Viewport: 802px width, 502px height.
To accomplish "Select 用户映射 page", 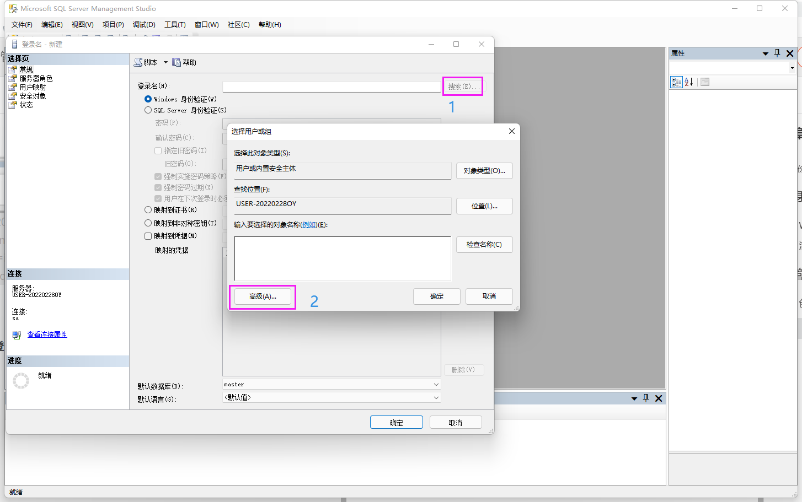I will click(x=33, y=87).
